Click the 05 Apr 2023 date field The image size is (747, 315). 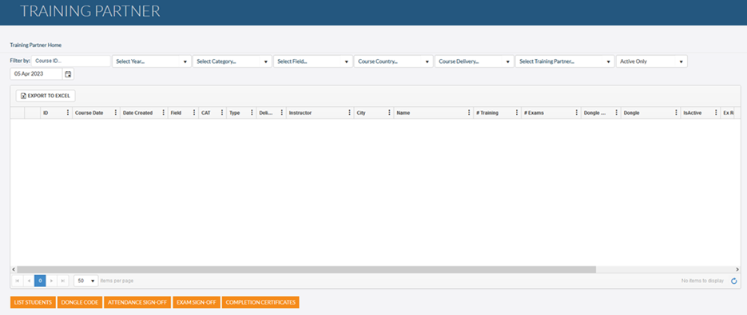[36, 74]
